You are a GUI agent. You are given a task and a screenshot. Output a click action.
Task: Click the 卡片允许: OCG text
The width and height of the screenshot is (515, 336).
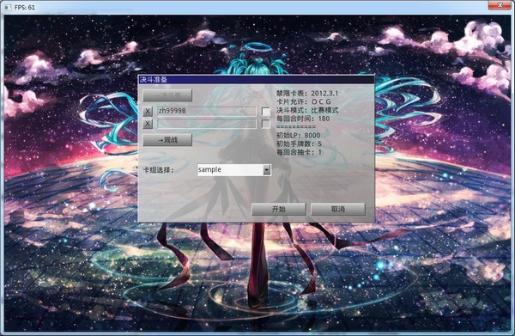pyautogui.click(x=304, y=101)
